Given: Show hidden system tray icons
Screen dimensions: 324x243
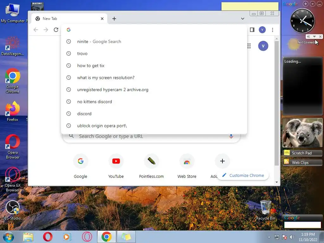Looking at the screenshot, I should click(x=269, y=237).
